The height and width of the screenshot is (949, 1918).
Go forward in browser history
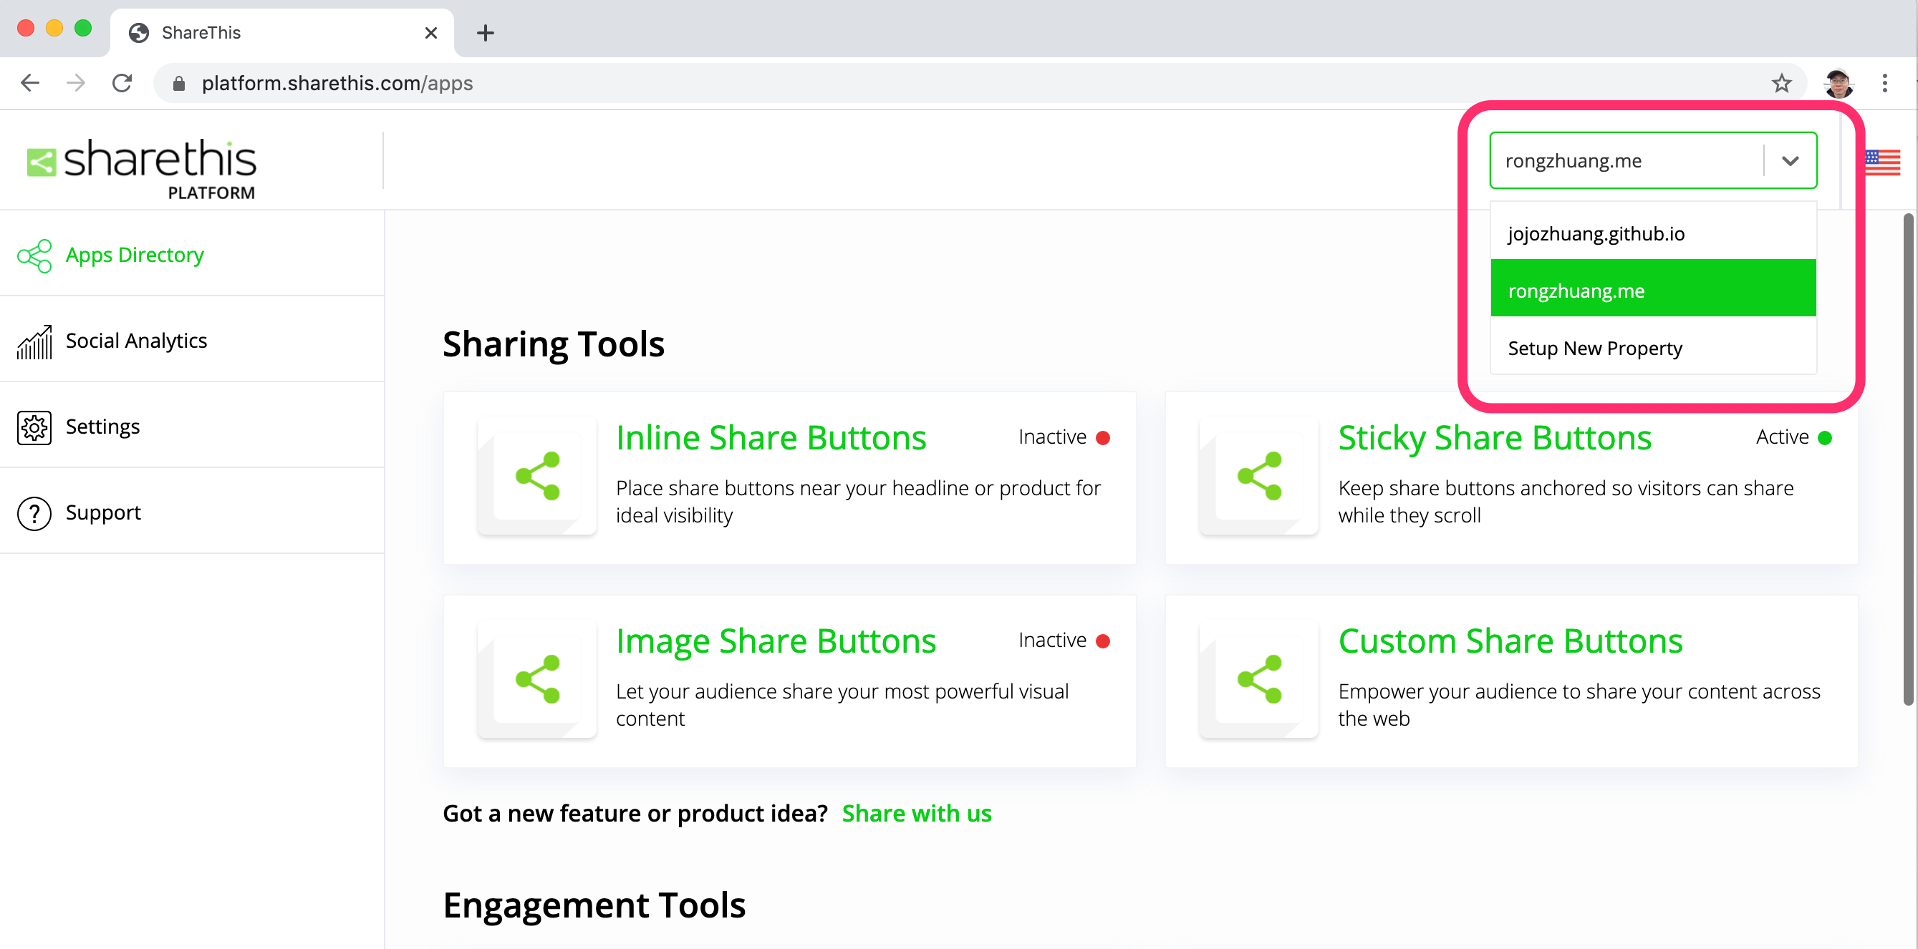pyautogui.click(x=75, y=82)
